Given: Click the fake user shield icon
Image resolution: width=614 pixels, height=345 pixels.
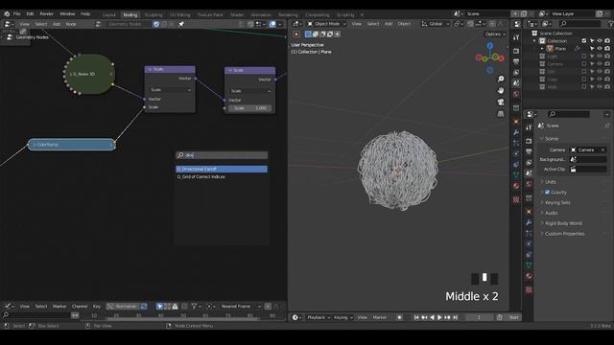Looking at the screenshot, I should tap(156, 24).
